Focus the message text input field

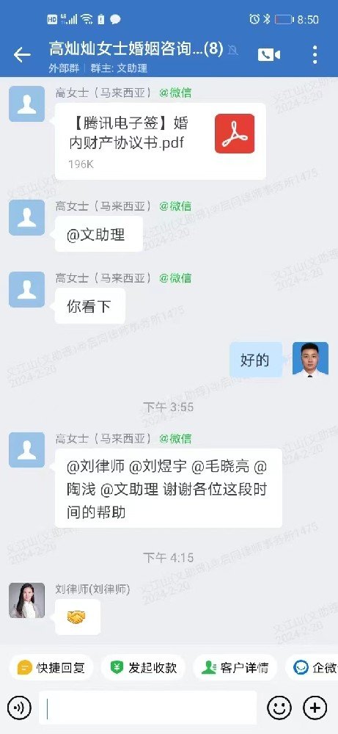tap(147, 708)
